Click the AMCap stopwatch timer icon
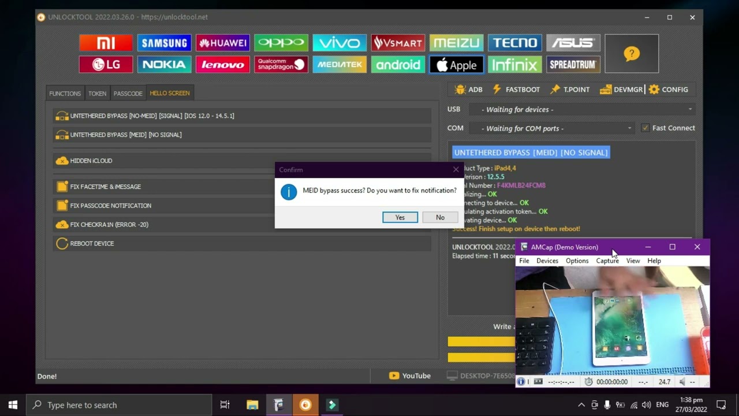The image size is (739, 416). [x=588, y=381]
